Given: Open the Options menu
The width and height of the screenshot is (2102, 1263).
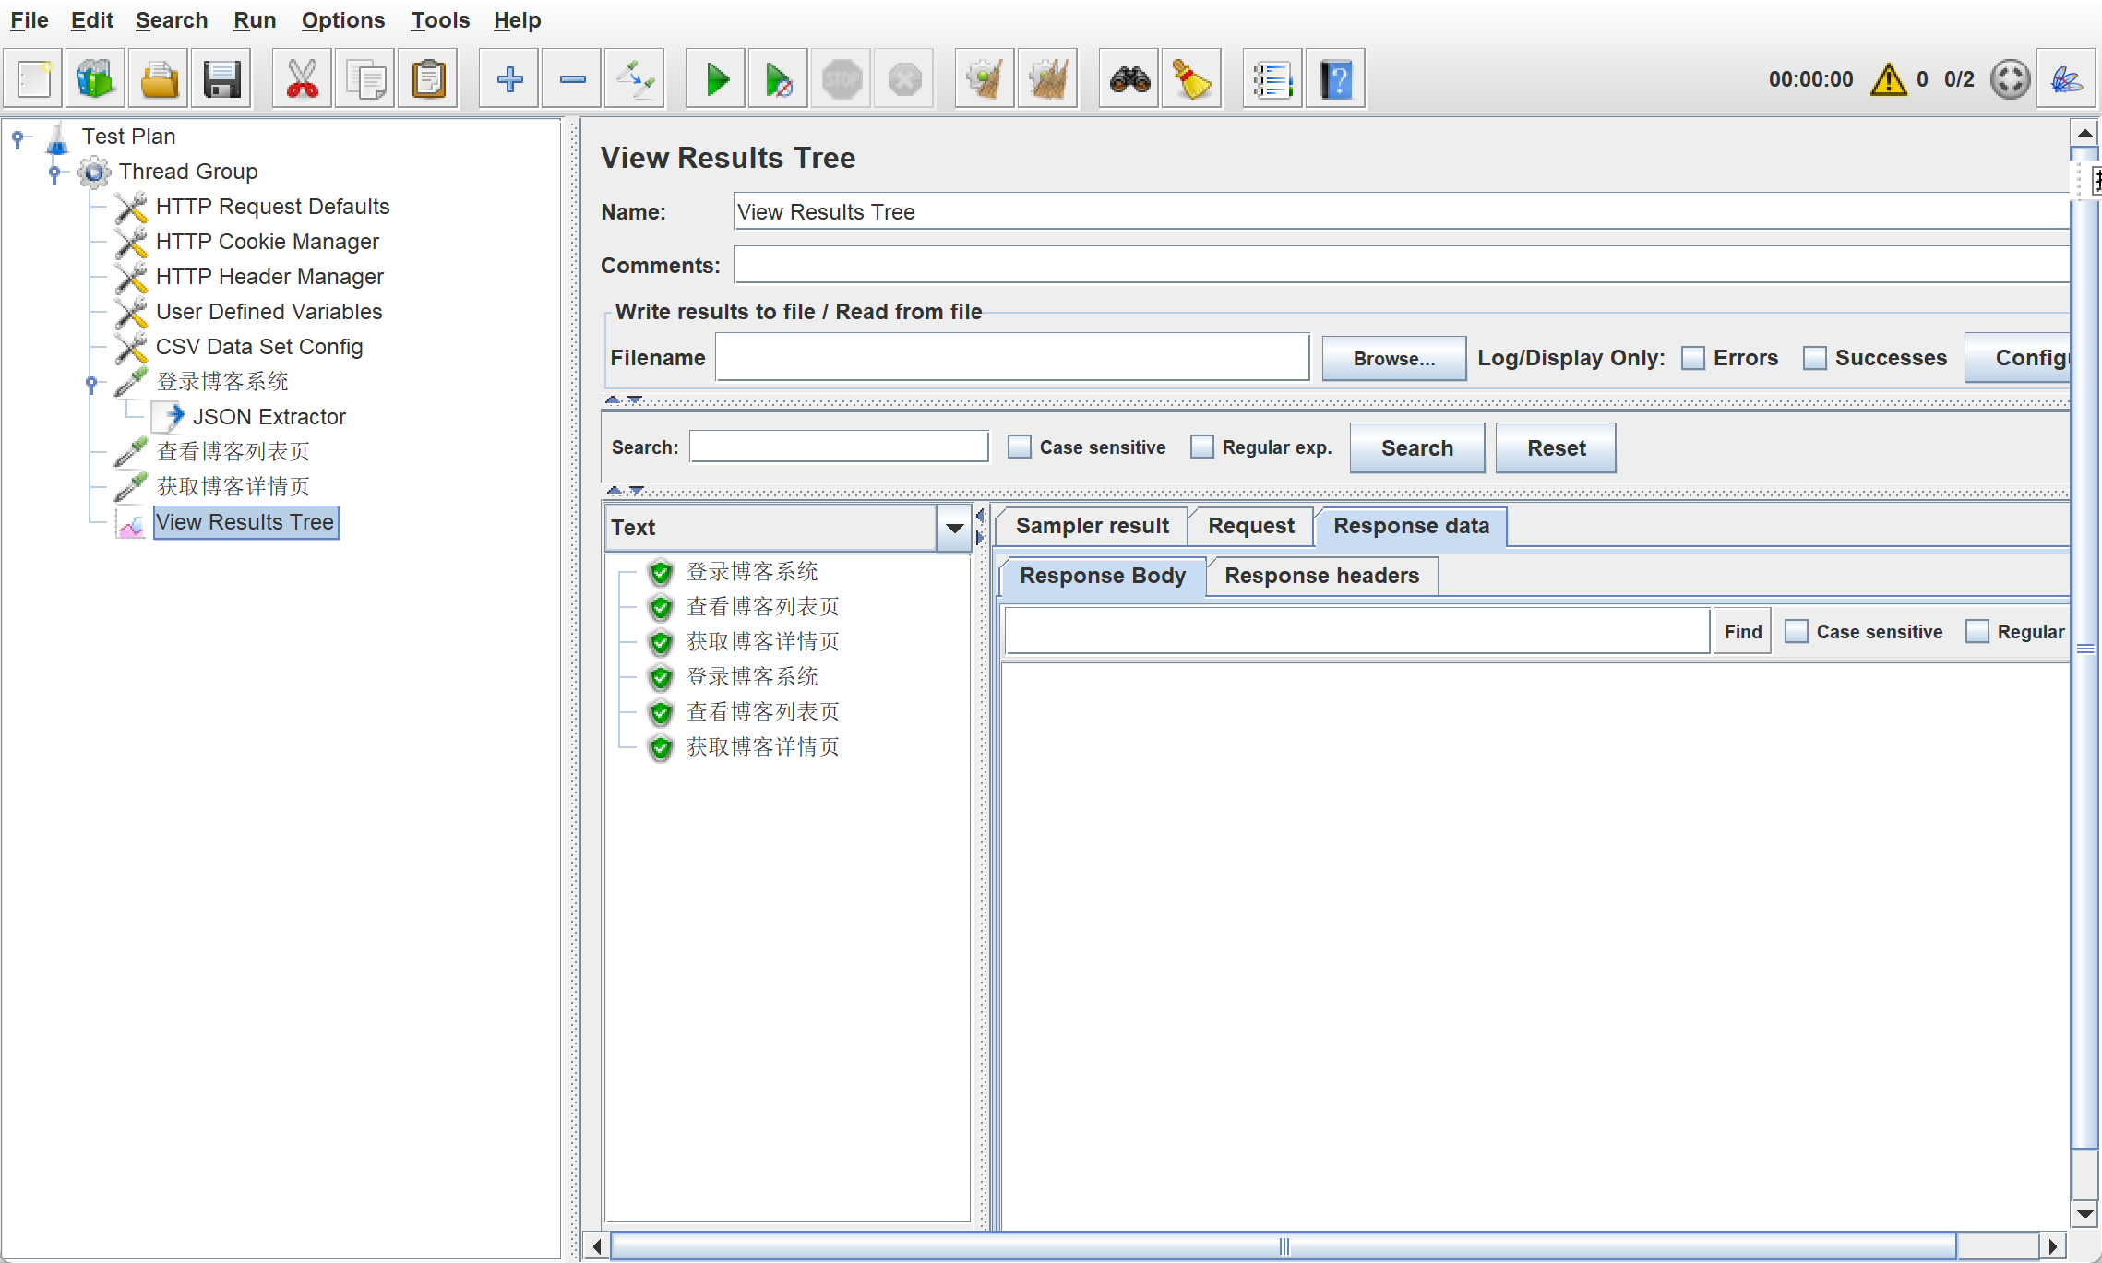Looking at the screenshot, I should point(342,20).
